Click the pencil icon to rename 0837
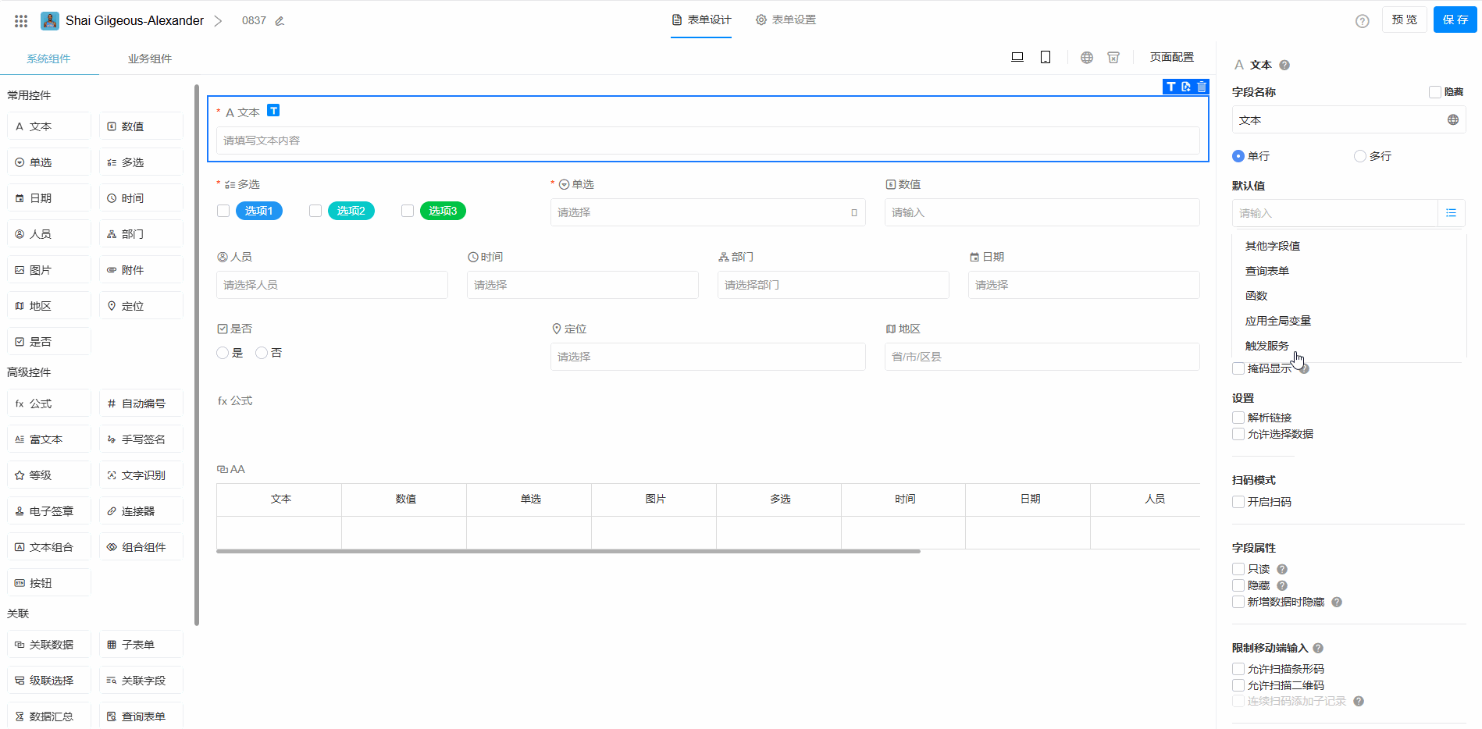 (280, 21)
